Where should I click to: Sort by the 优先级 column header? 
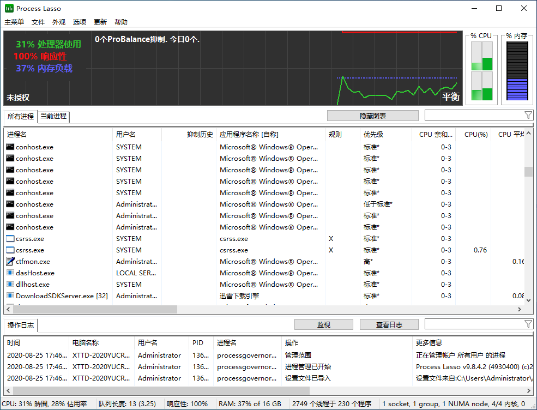tap(385, 135)
